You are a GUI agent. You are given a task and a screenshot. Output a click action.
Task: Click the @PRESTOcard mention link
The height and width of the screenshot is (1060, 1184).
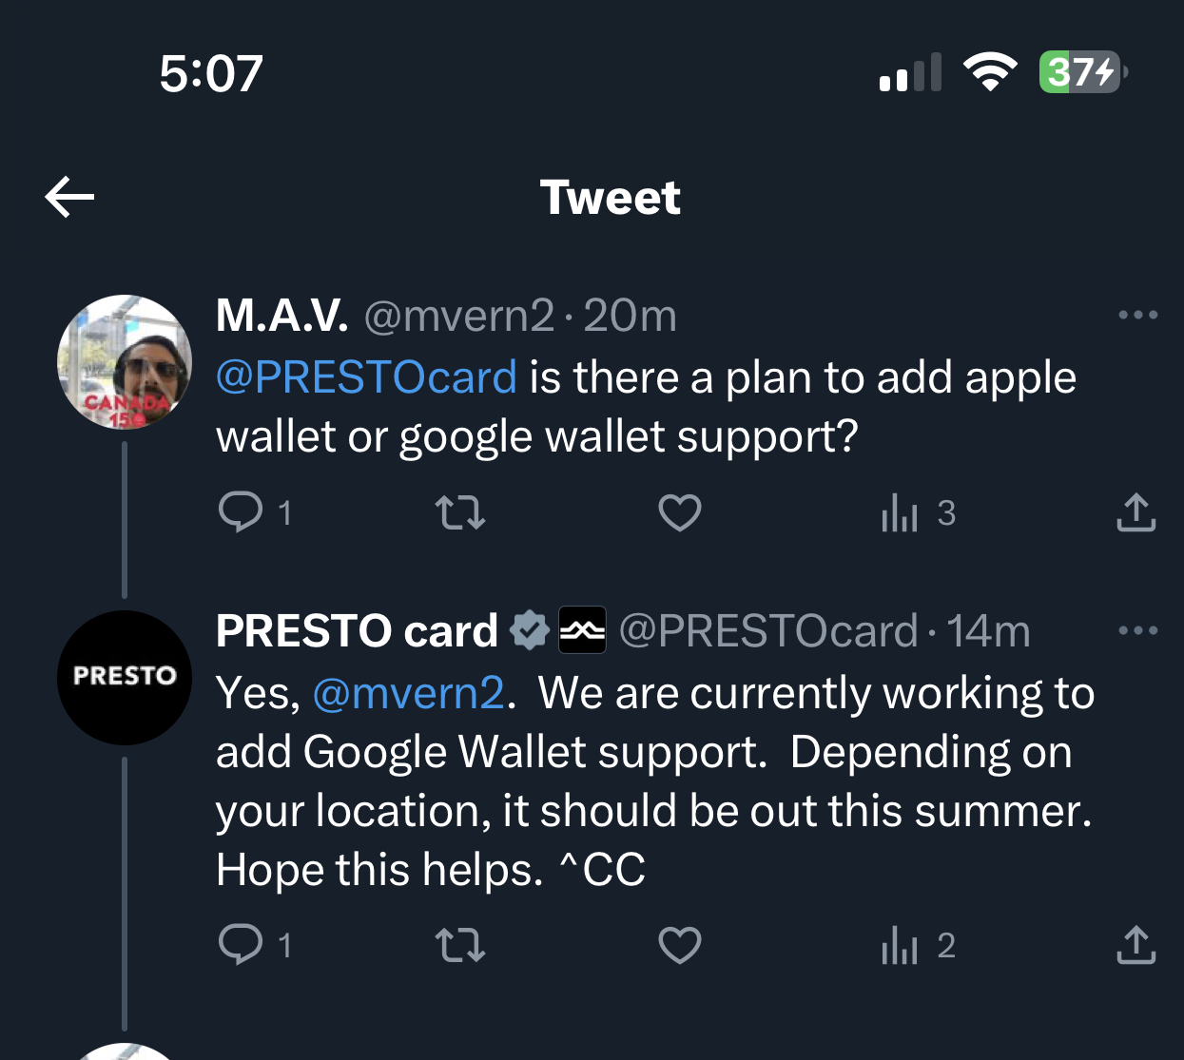pyautogui.click(x=366, y=377)
